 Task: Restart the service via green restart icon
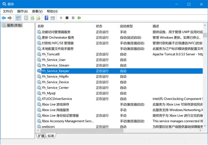pos(79,18)
